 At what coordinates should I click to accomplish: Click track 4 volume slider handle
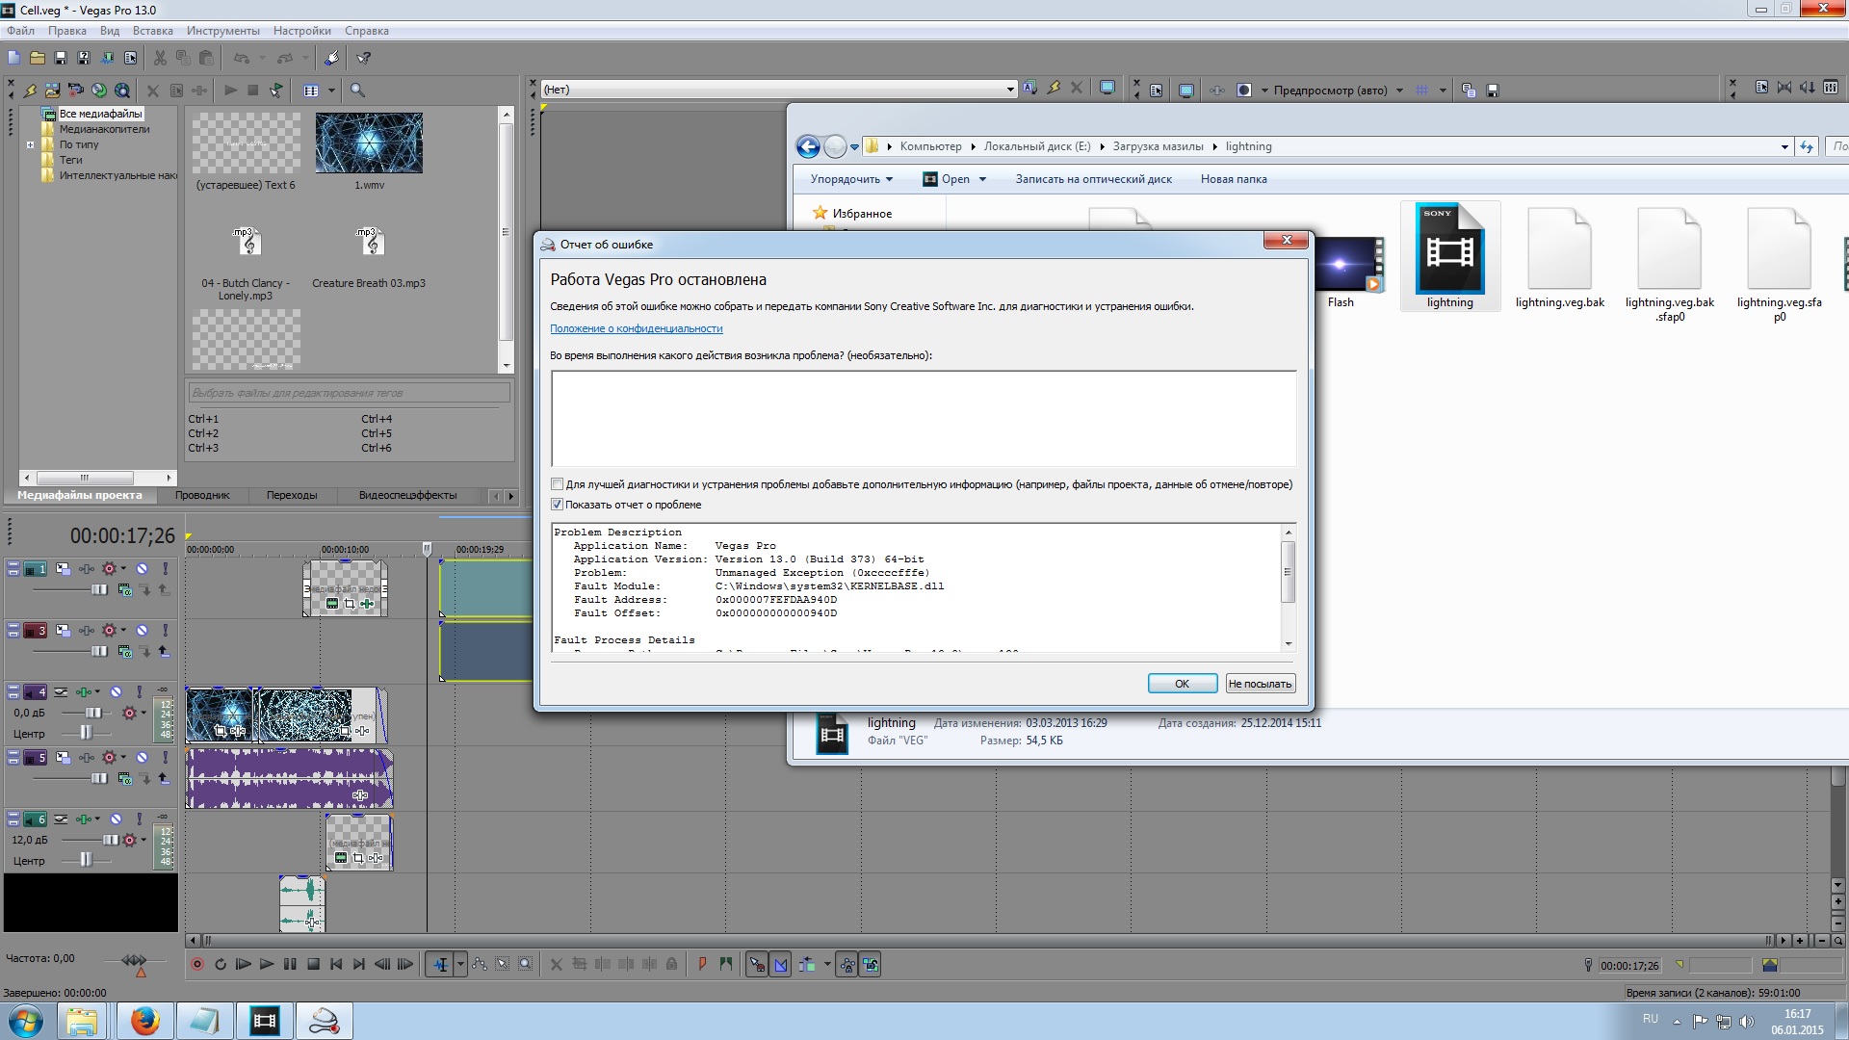pyautogui.click(x=92, y=713)
